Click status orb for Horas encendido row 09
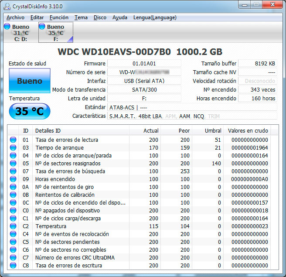The height and width of the screenshot is (277, 286). pyautogui.click(x=13, y=179)
